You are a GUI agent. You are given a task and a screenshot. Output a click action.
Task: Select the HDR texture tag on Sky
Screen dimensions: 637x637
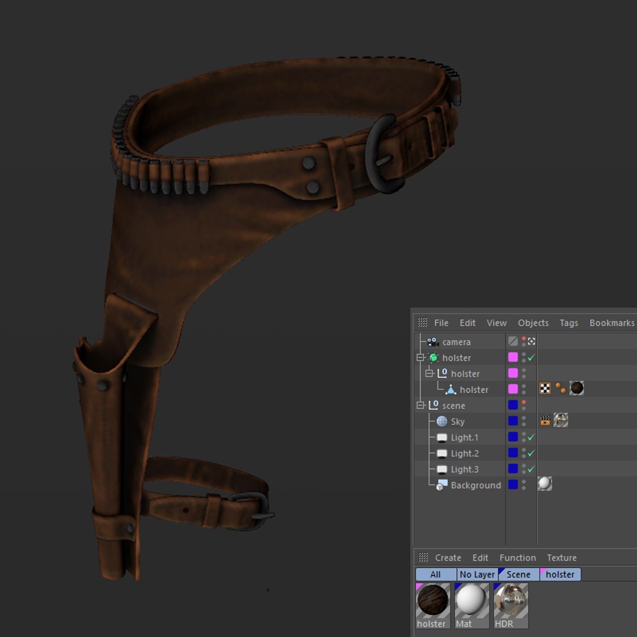click(x=561, y=420)
